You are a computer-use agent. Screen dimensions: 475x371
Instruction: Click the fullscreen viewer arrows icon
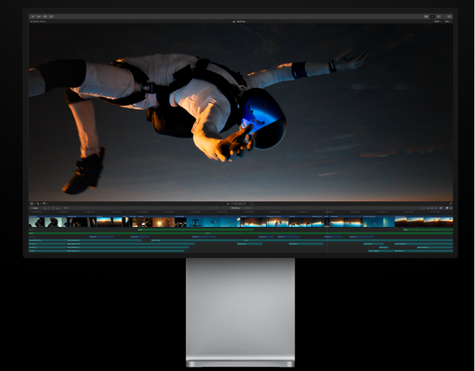coord(451,203)
